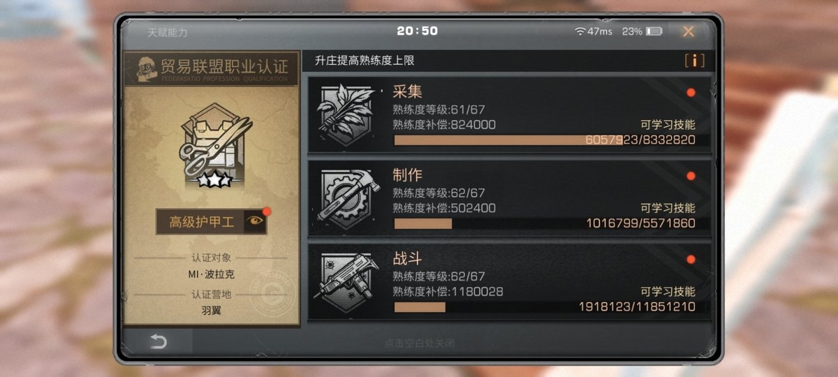This screenshot has height=377, width=838.
Task: Click 可学习技能 in the 战斗 row
Action: [x=668, y=291]
